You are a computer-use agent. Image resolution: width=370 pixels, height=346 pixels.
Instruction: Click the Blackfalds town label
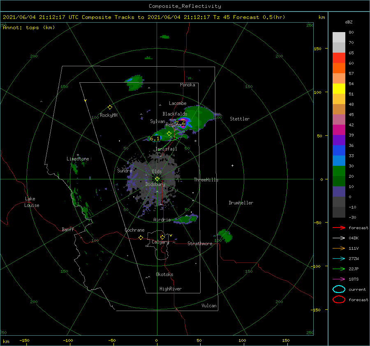(175, 114)
